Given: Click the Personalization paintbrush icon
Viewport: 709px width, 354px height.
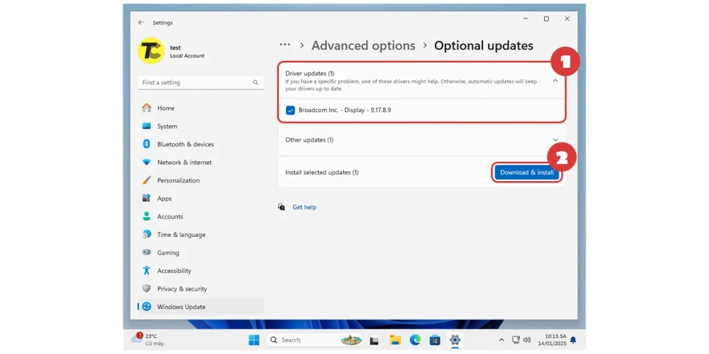Looking at the screenshot, I should coord(147,180).
